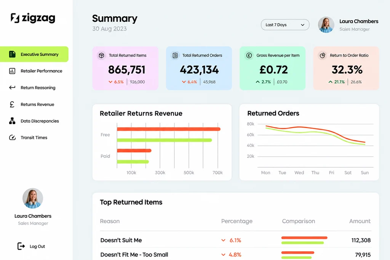Screen dimensions: 390x260
Task: Click the Total Returned Items box icon
Action: click(x=101, y=56)
